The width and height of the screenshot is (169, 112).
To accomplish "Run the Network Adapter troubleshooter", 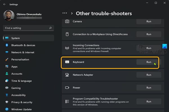I will pyautogui.click(x=149, y=75).
